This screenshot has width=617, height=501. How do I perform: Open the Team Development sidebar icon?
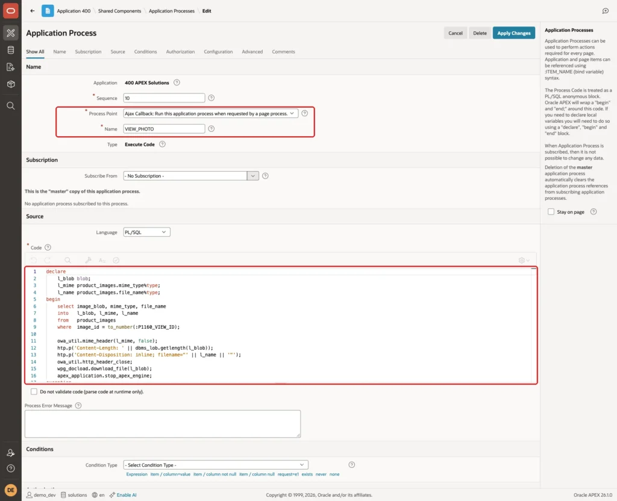pyautogui.click(x=11, y=67)
